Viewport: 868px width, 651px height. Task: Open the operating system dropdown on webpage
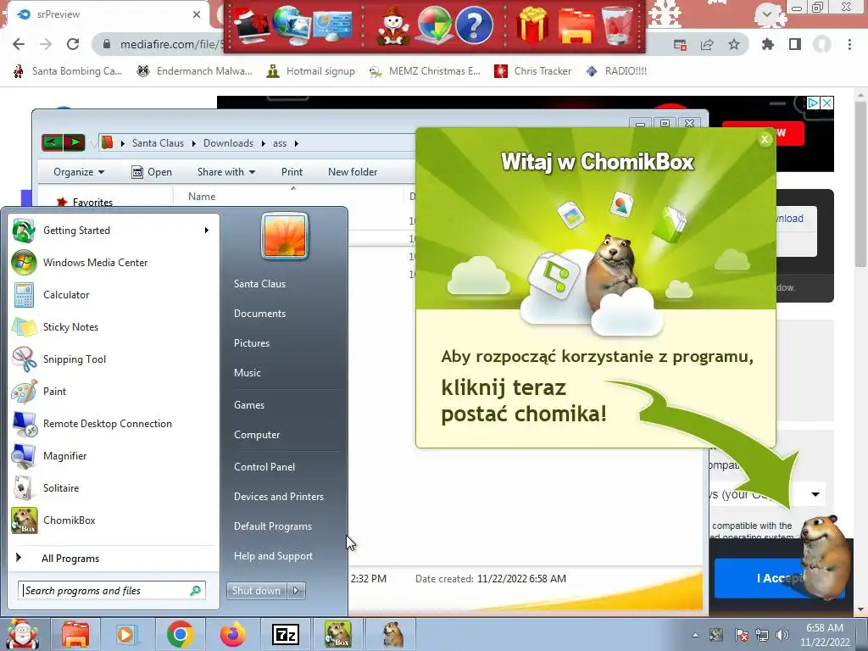[815, 494]
